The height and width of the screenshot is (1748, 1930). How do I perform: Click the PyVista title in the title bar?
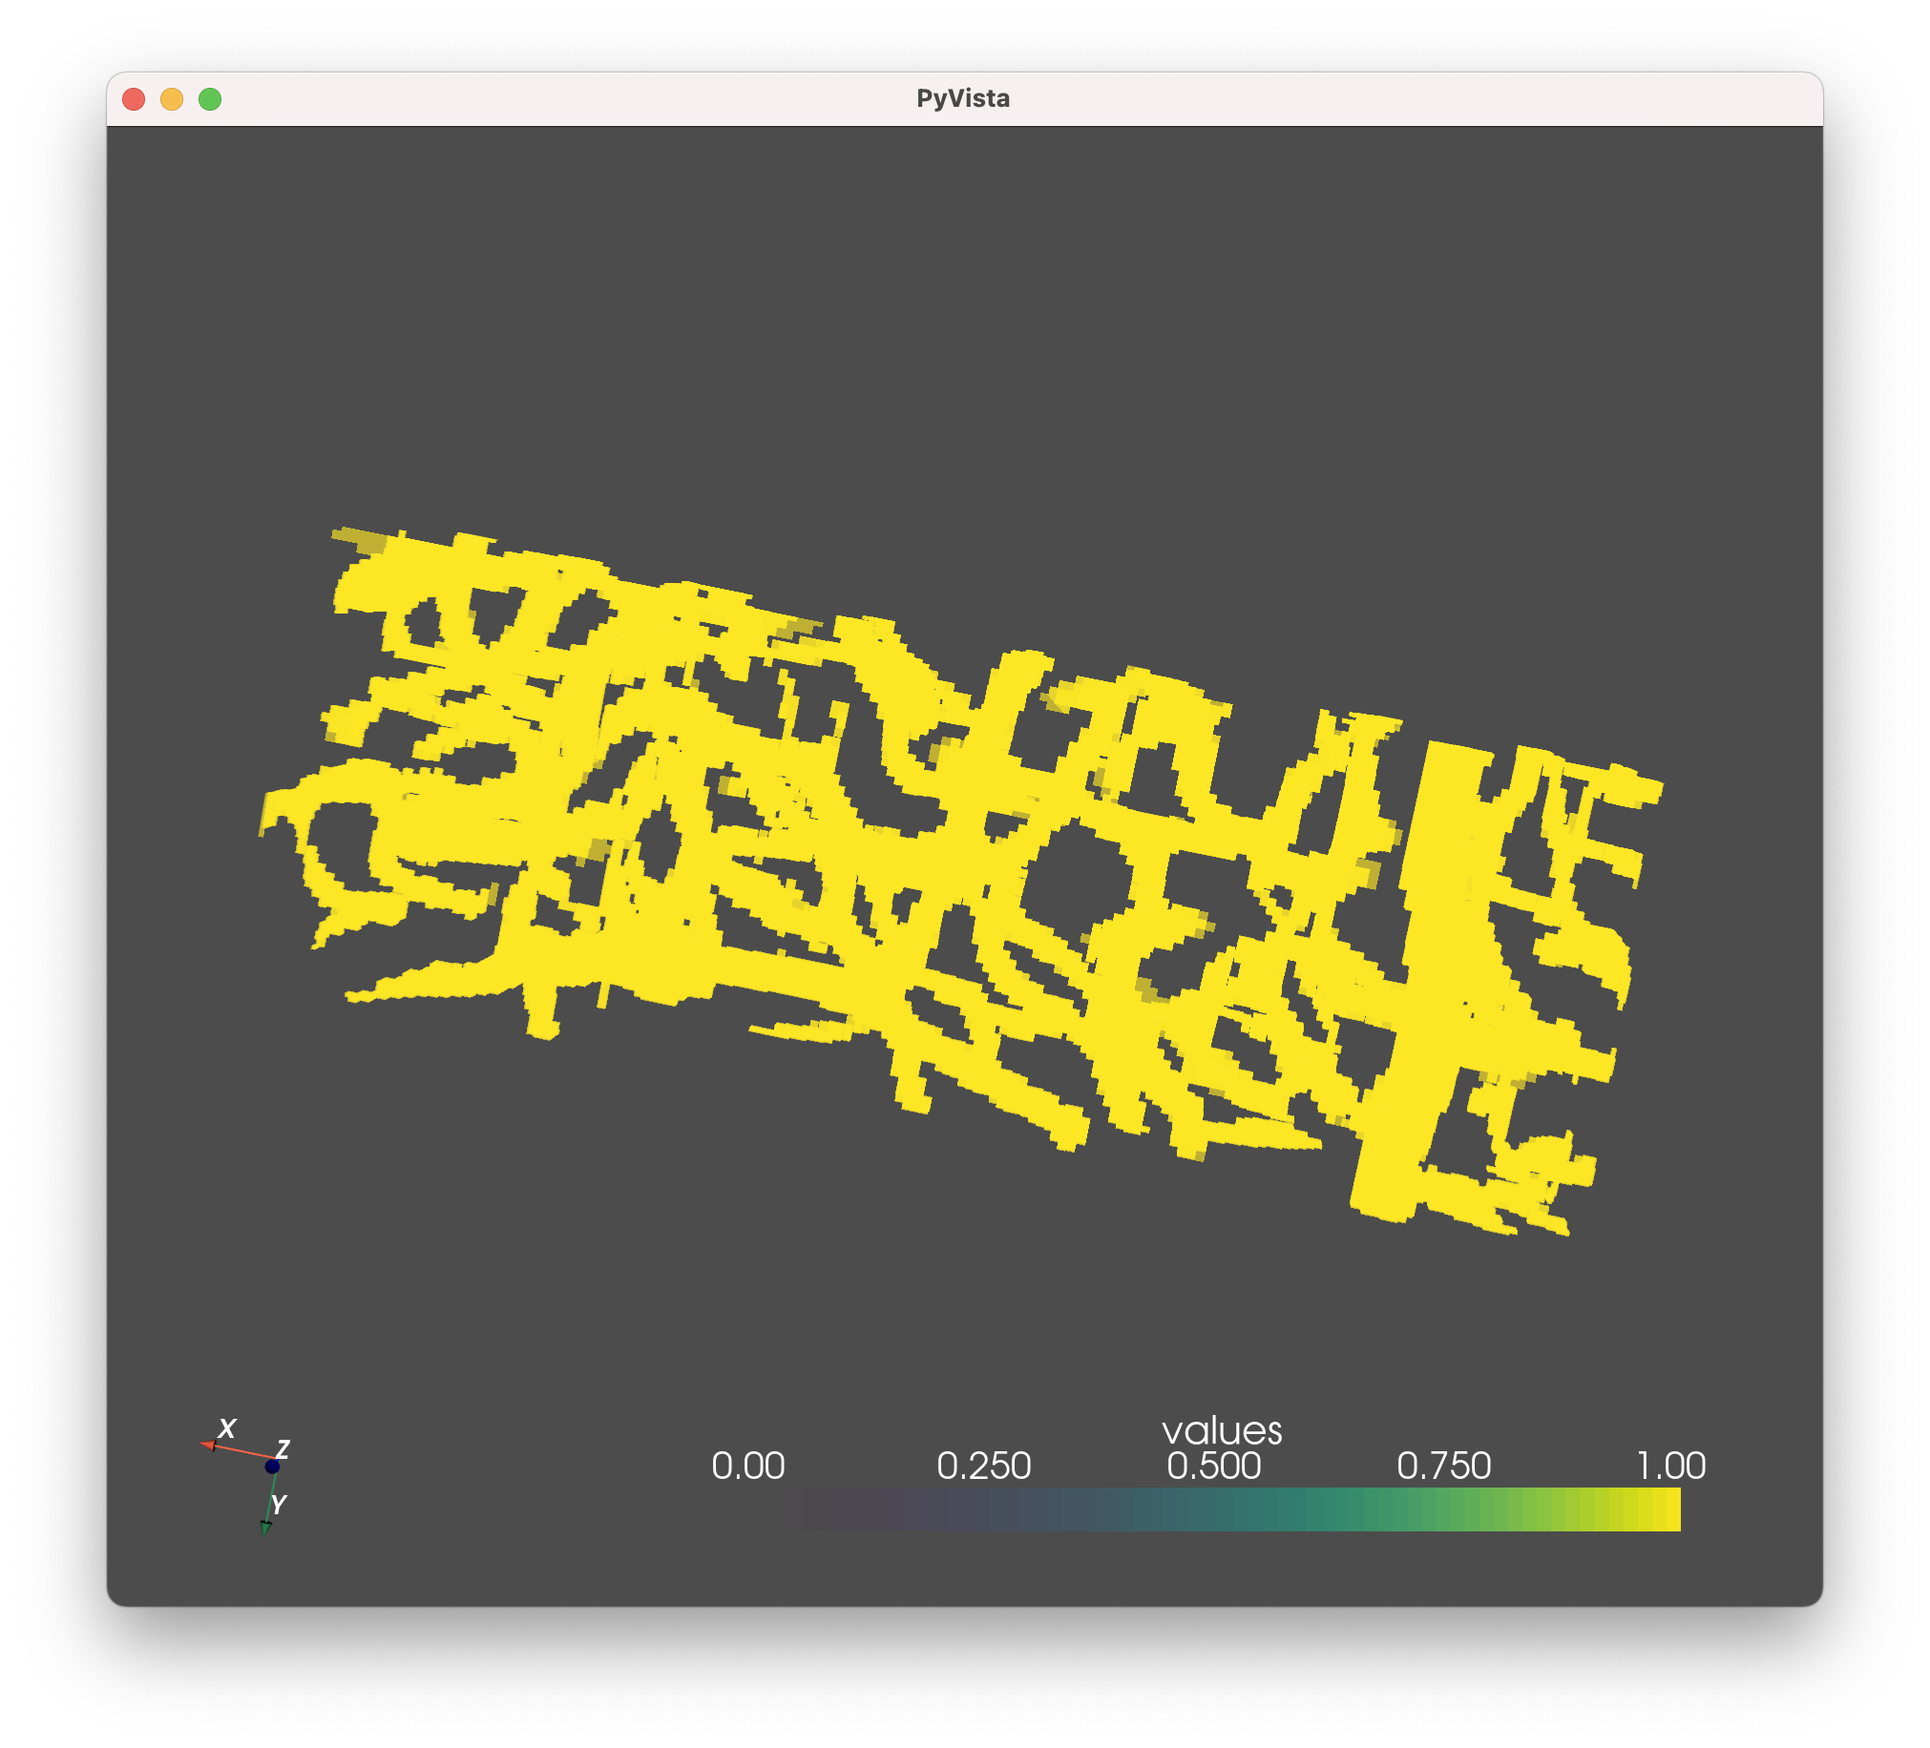pyautogui.click(x=965, y=96)
